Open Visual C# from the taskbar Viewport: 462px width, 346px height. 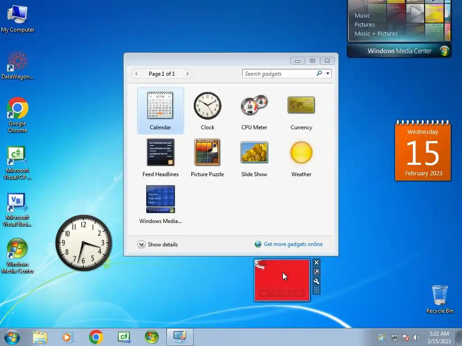pyautogui.click(x=124, y=337)
